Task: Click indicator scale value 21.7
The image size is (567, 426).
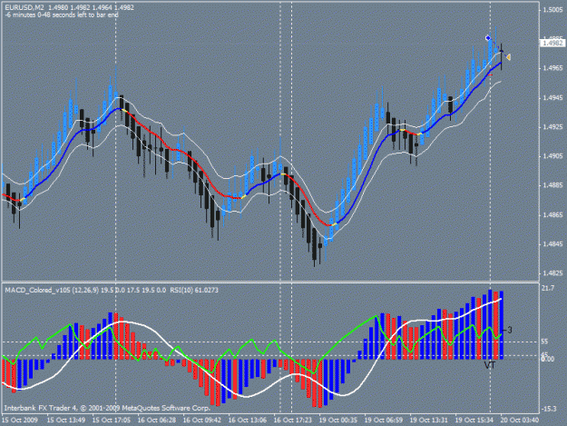Action: [548, 288]
